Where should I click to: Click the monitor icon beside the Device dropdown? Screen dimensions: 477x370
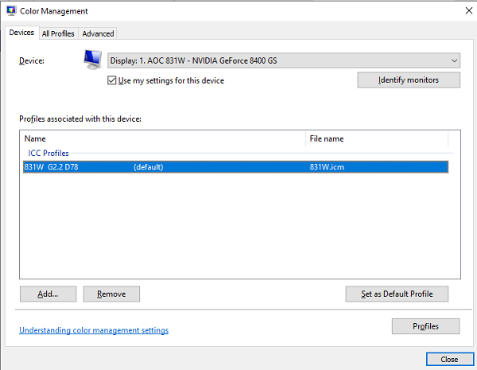[x=93, y=59]
